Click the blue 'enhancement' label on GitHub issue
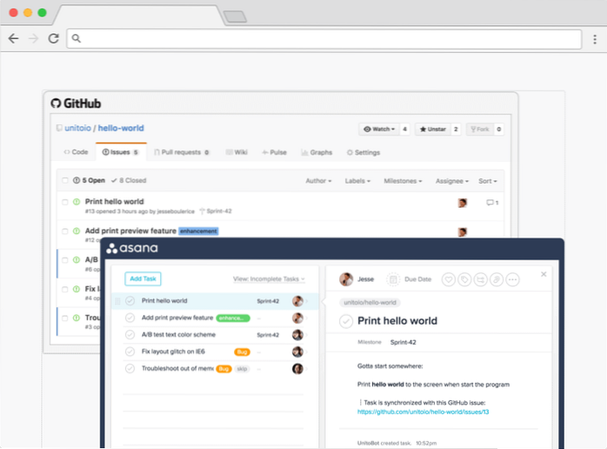 [198, 231]
